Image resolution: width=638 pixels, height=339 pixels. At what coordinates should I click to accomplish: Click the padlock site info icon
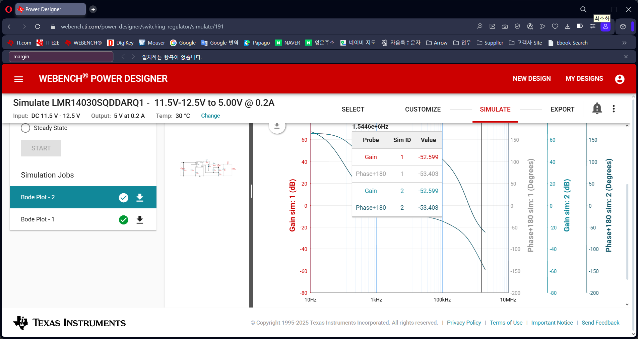(53, 26)
